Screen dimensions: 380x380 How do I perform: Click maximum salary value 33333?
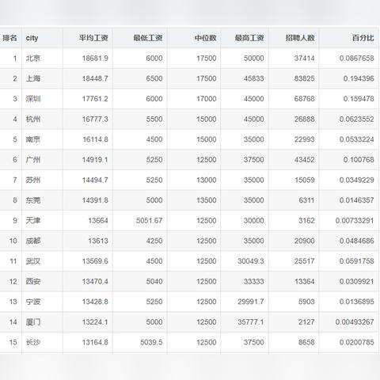254,282
